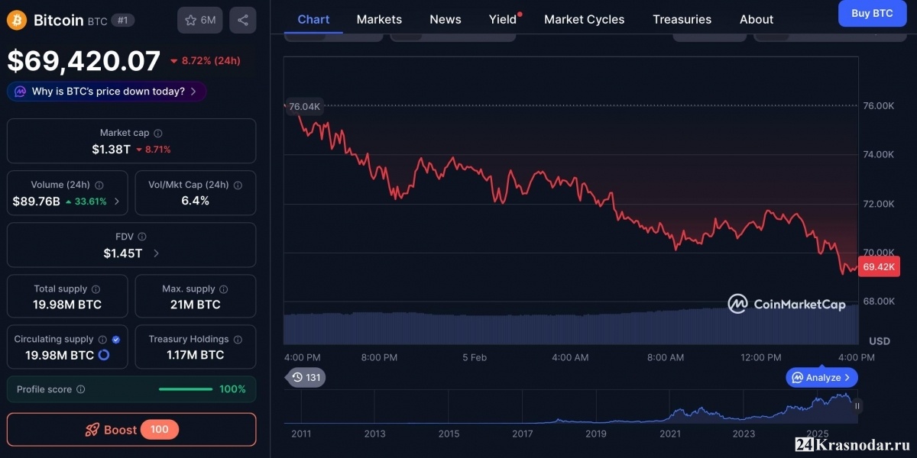Open 'Why is BTC's price down today?'
Screen dimensions: 917x458
pos(107,92)
